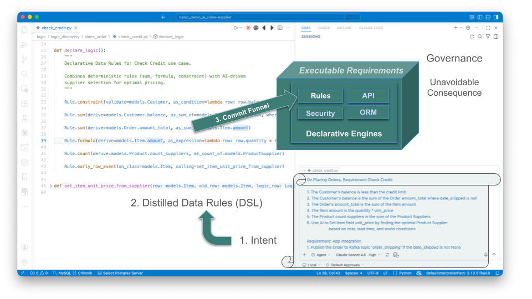
Task: Click the split editor right icon
Action: coord(280,28)
